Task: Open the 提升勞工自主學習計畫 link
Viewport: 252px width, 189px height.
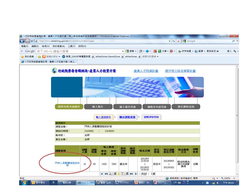Action: click(x=180, y=71)
